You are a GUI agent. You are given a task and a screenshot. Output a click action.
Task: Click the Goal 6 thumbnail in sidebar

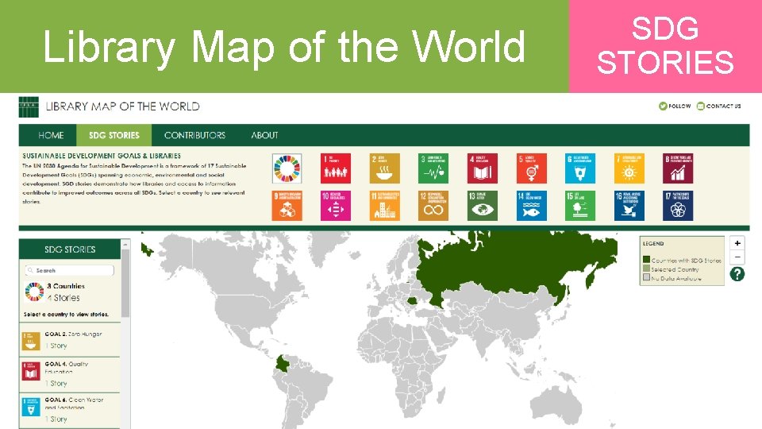[x=31, y=407]
